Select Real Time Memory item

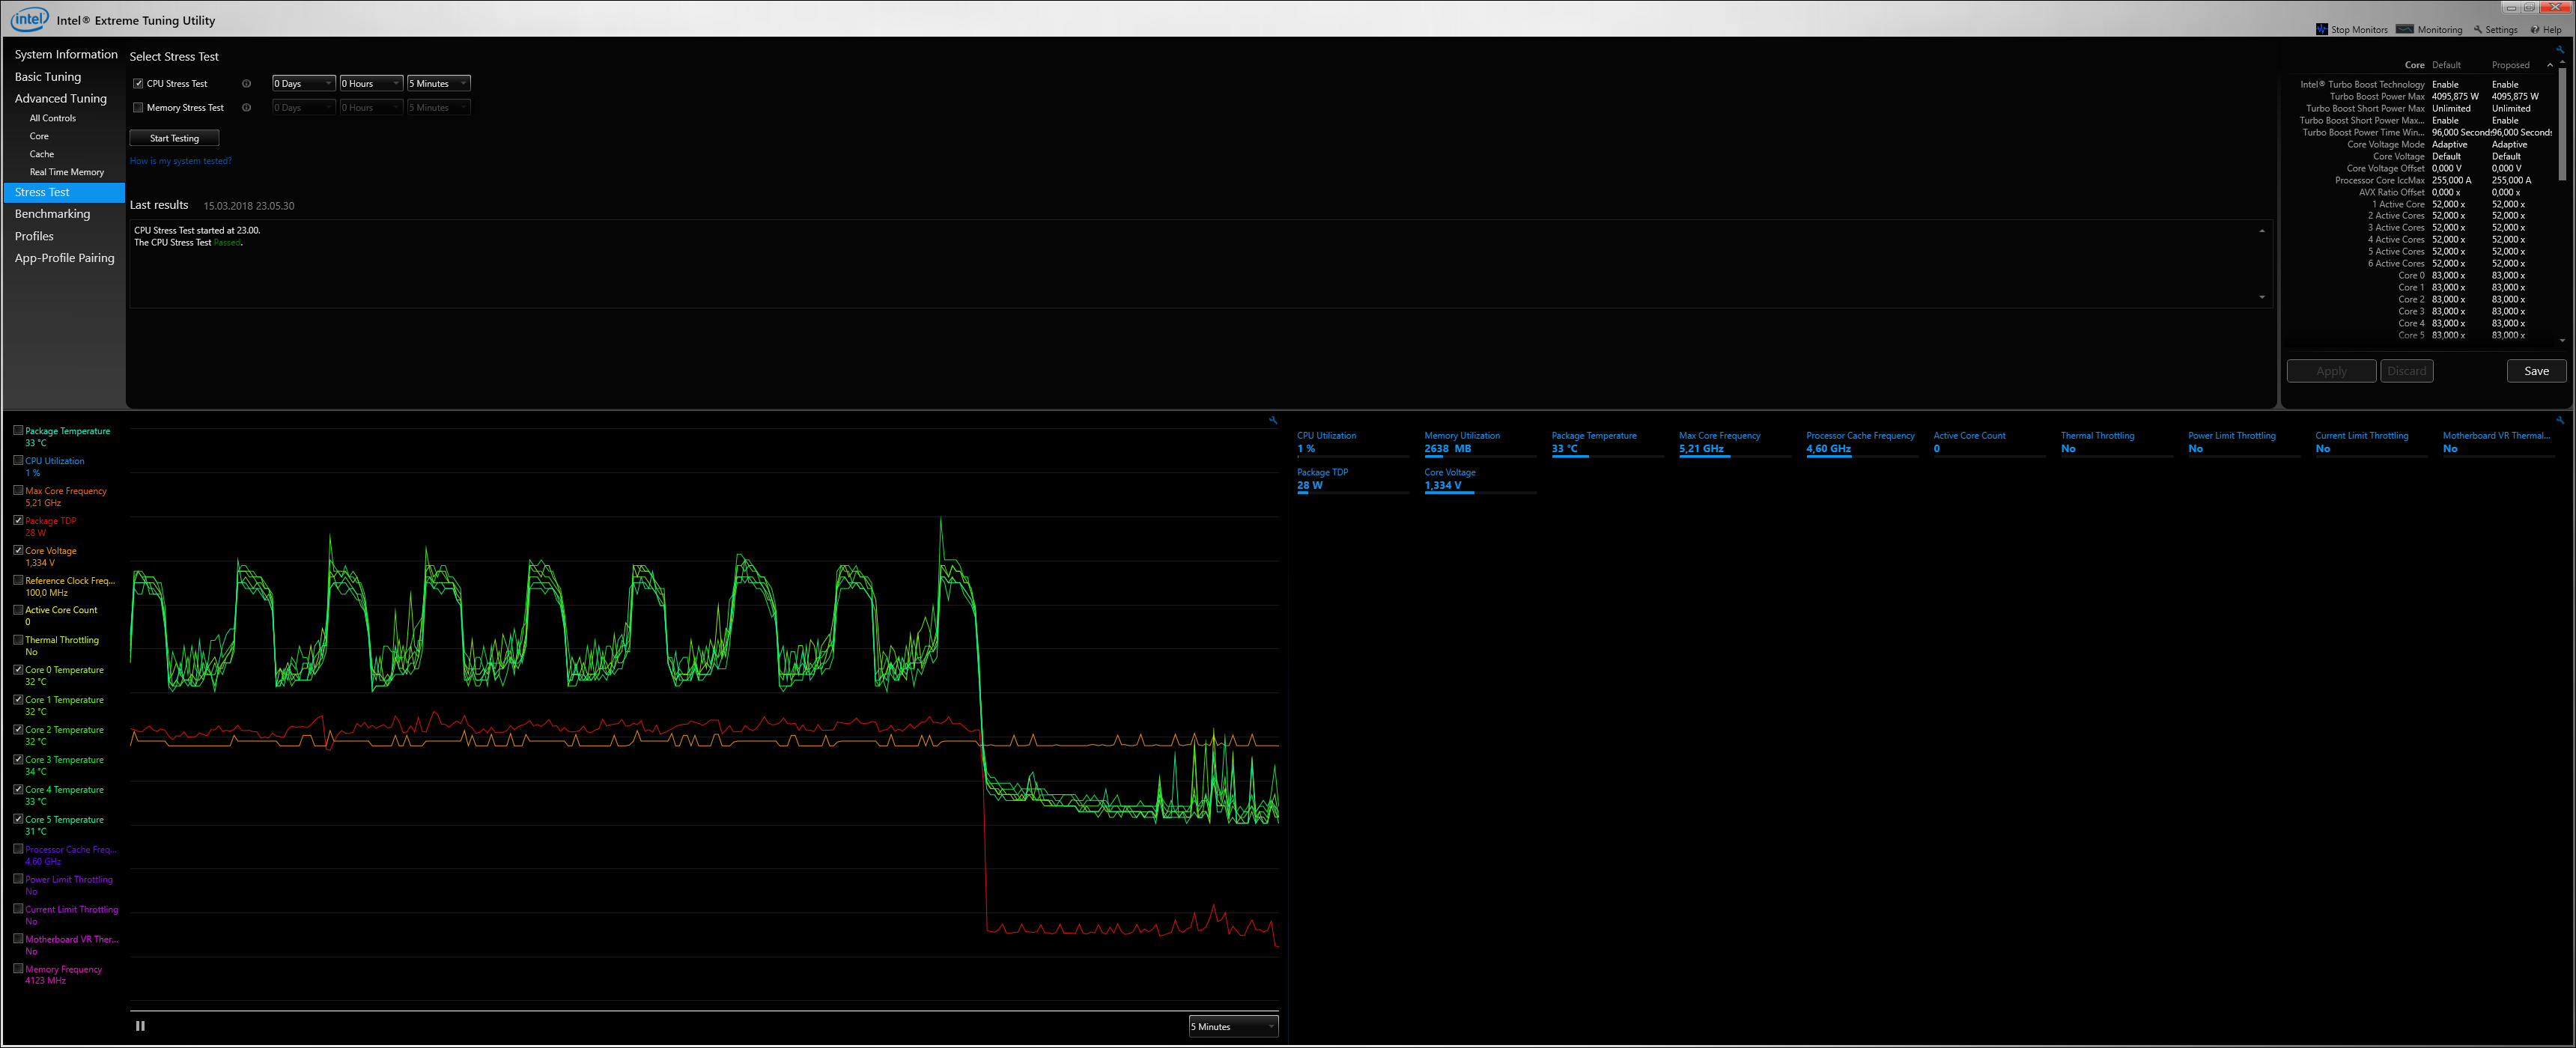tap(67, 172)
